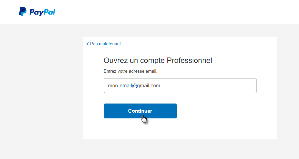Click the mon-email@gmail.com text in field

[x=134, y=86]
